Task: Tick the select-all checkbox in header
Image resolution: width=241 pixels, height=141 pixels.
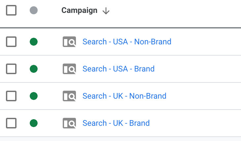Action: pyautogui.click(x=11, y=10)
